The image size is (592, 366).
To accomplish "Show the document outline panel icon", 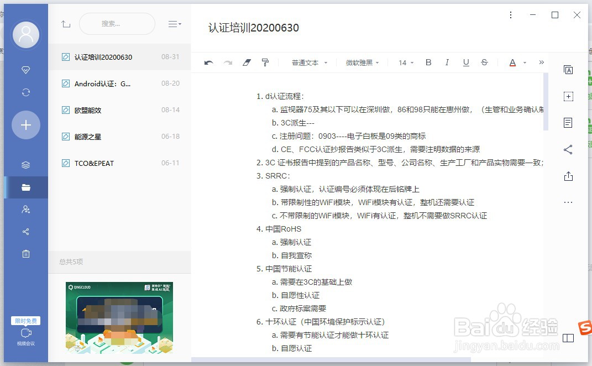I will (x=568, y=123).
